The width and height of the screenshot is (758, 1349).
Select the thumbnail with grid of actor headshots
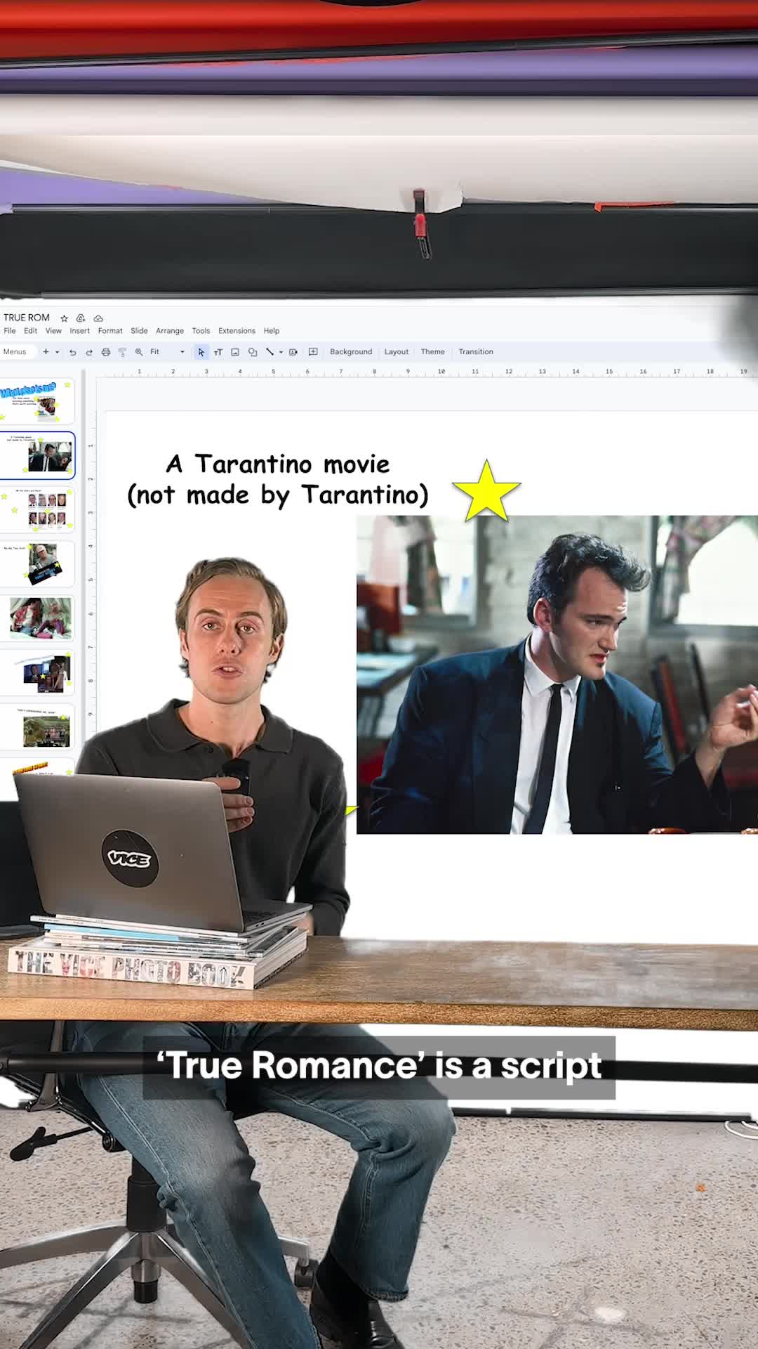(x=36, y=509)
